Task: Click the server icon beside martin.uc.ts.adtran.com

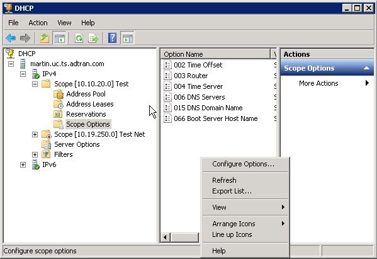Action: click(23, 64)
